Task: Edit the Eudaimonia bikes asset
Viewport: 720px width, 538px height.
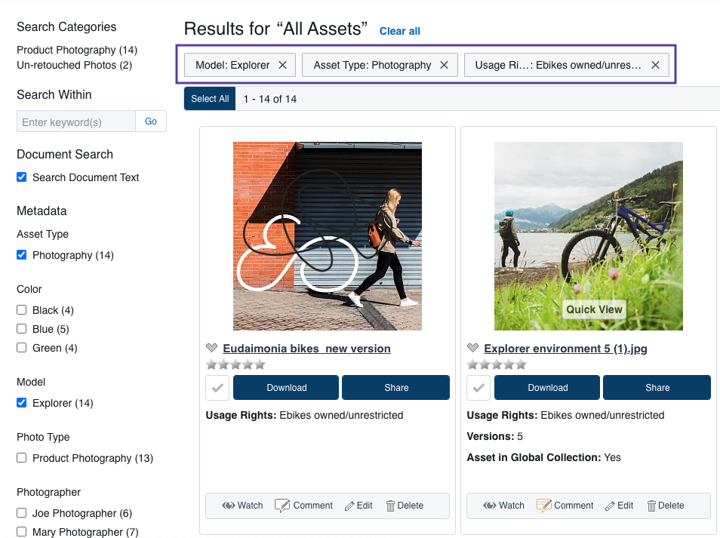Action: click(358, 506)
